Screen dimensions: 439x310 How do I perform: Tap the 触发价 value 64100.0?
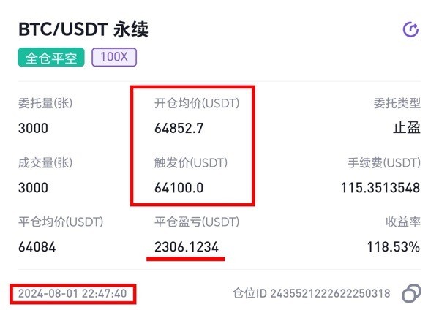179,187
